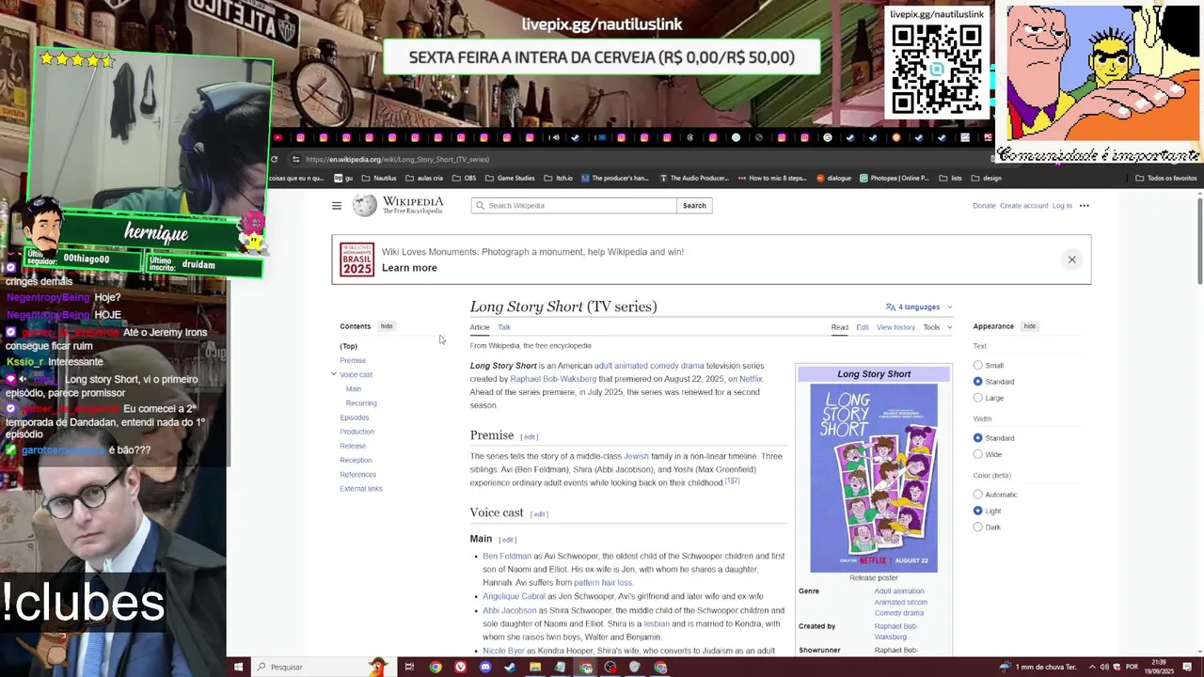Open Vivaldi browser from the taskbar
The height and width of the screenshot is (677, 1204).
[460, 667]
